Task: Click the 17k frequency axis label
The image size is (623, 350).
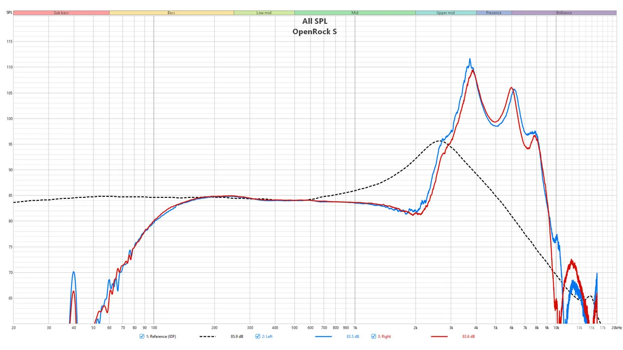Action: [602, 328]
